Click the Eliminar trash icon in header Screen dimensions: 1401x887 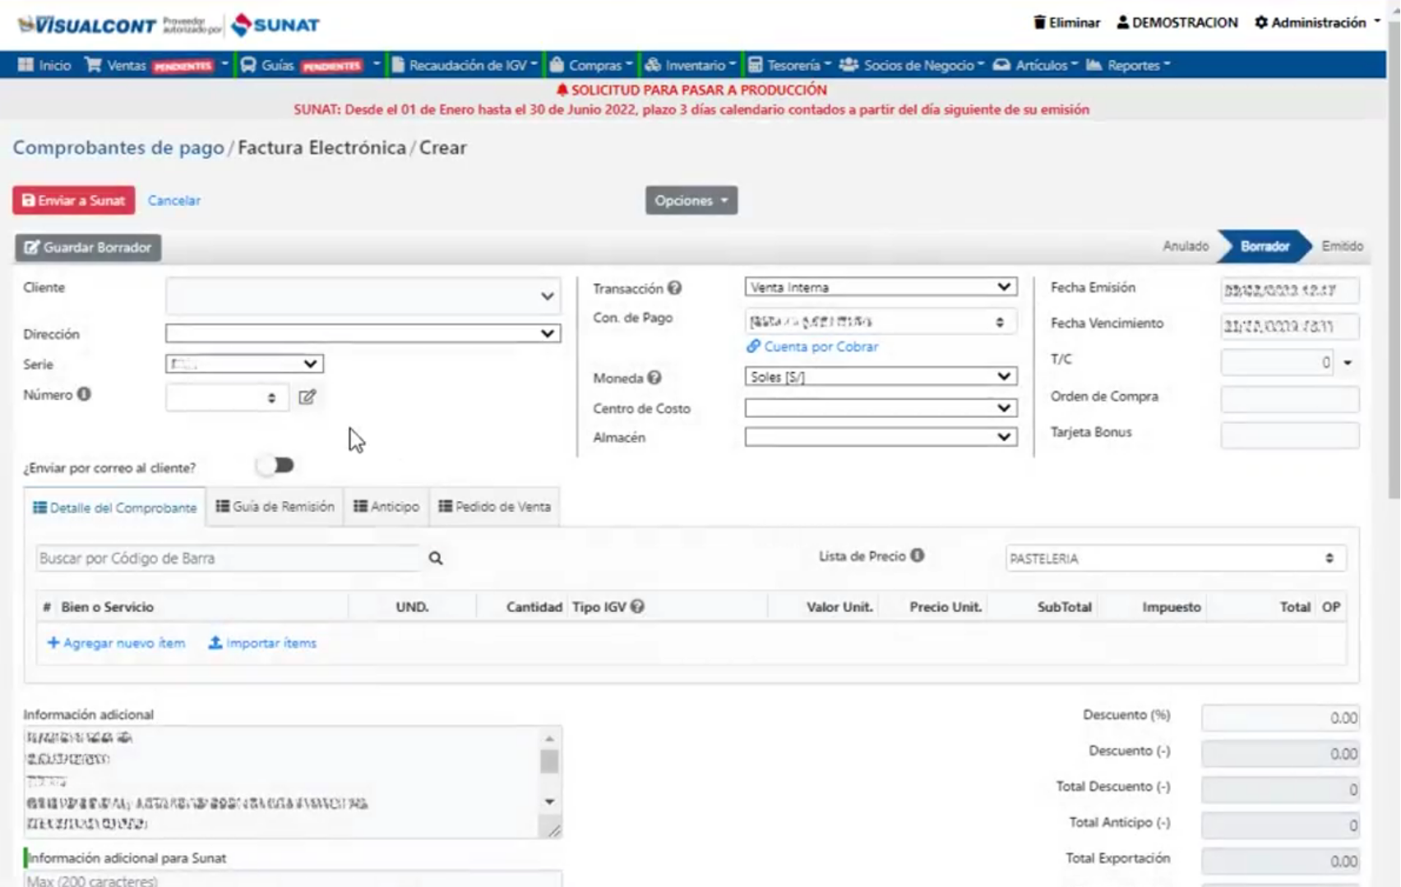pyautogui.click(x=1039, y=22)
